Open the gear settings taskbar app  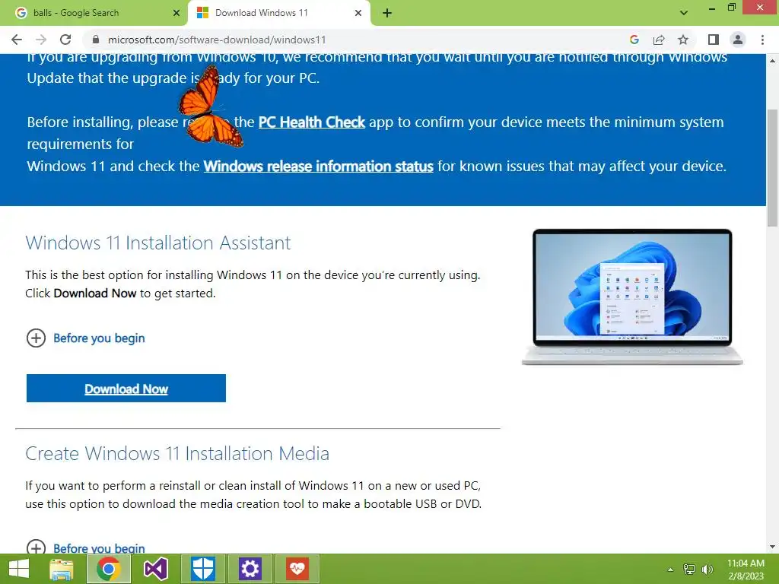coord(250,569)
